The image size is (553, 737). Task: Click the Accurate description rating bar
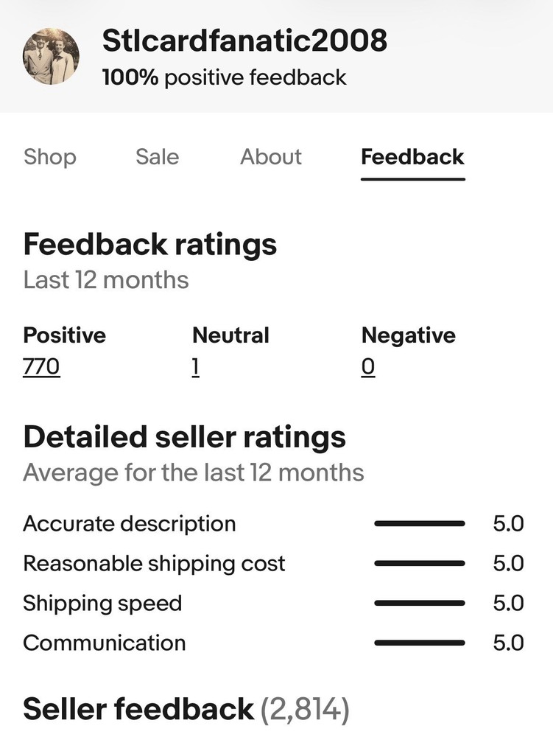419,524
